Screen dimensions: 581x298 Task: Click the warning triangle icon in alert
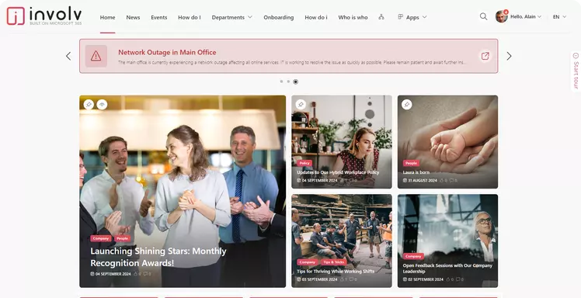coord(96,56)
